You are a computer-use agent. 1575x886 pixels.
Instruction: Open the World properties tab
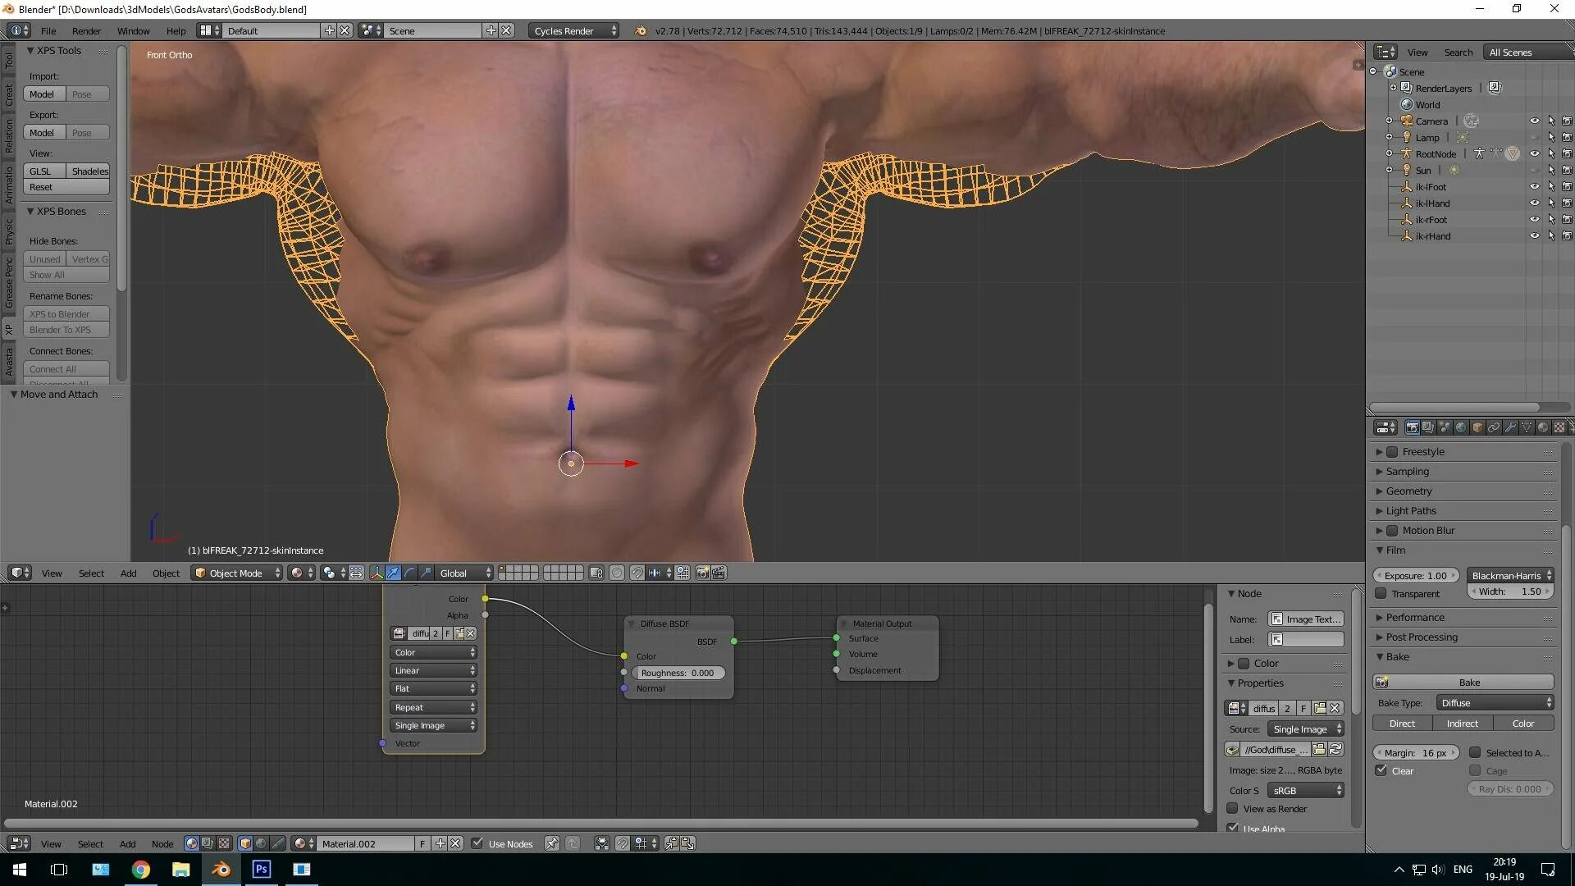(x=1460, y=427)
